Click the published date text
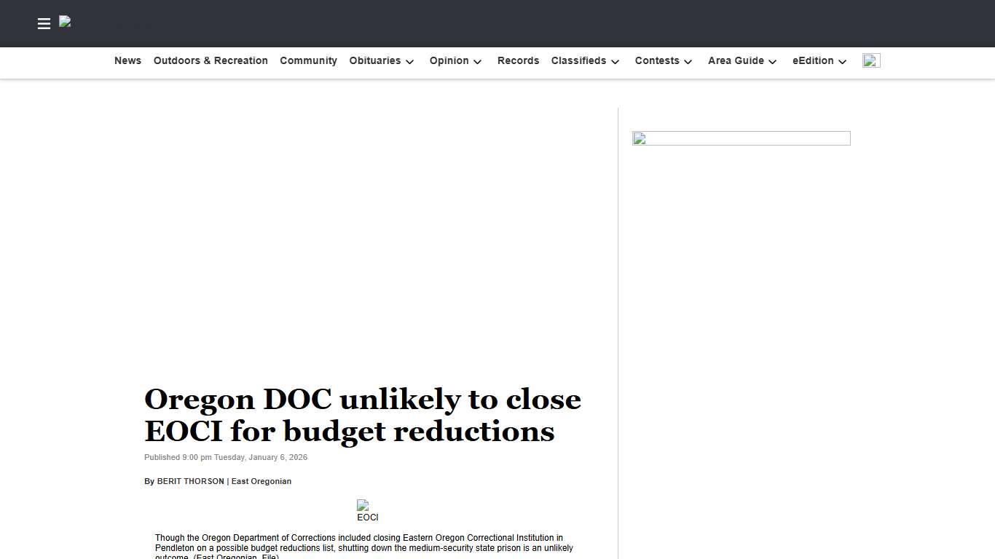 coord(226,457)
